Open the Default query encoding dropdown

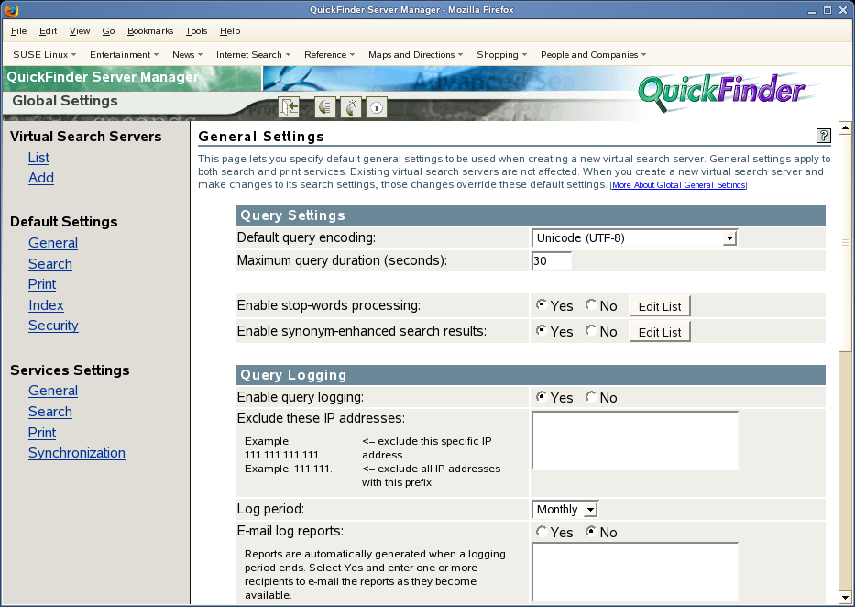(635, 237)
